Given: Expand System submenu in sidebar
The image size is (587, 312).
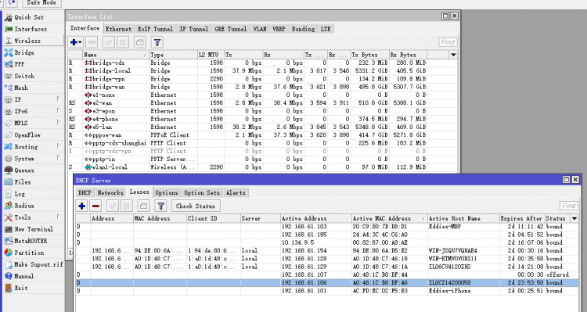Looking at the screenshot, I should point(59,158).
